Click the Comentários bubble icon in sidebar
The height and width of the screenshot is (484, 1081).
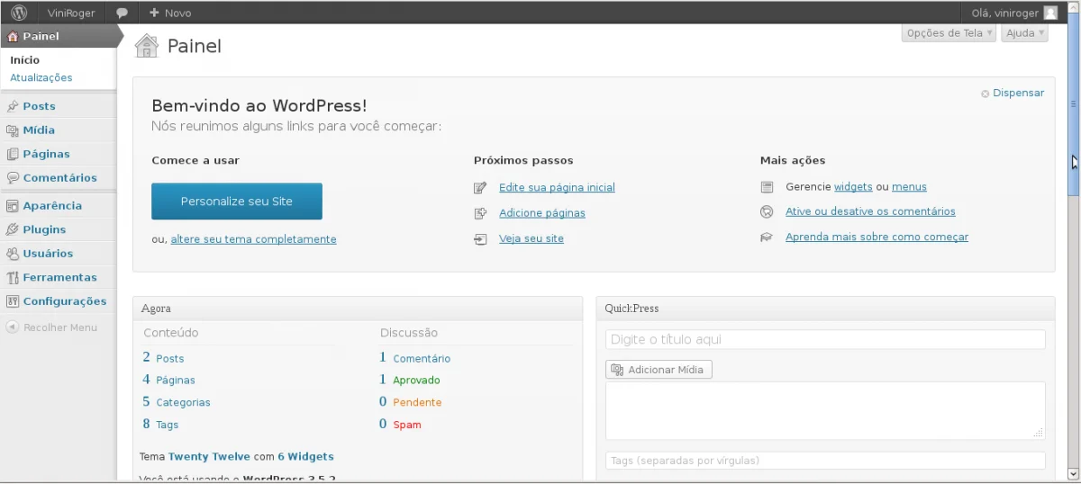point(13,178)
